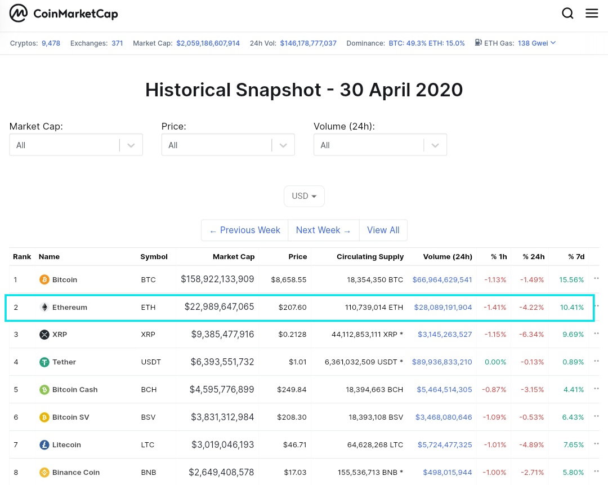Open the total Market Cap $2,059,186,607,914 link

click(208, 43)
